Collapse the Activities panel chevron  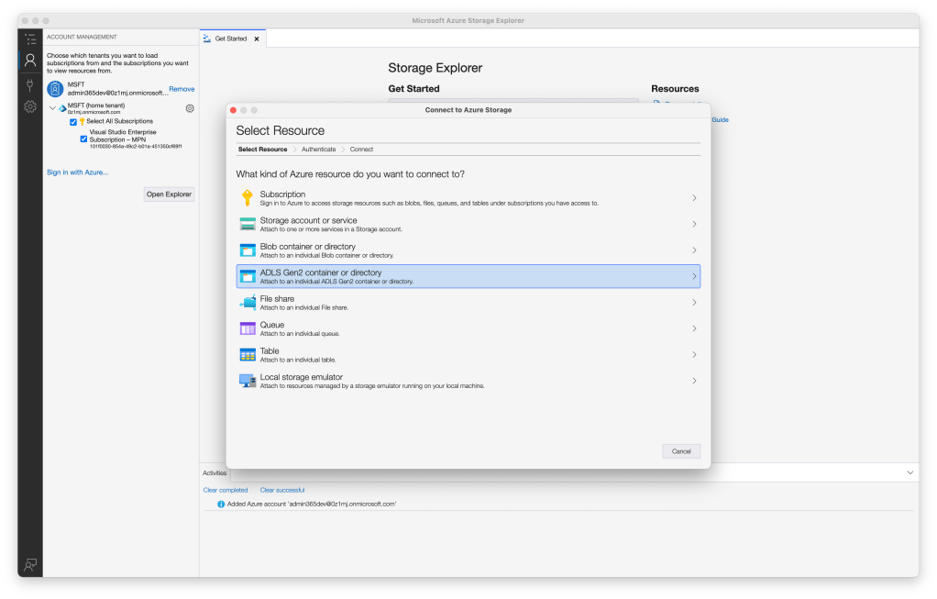tap(909, 472)
